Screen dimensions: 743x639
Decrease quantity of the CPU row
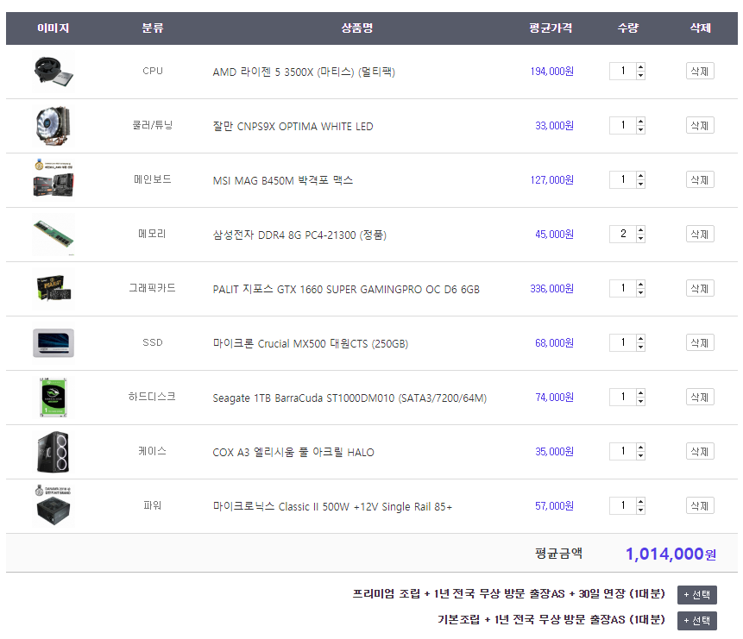640,75
